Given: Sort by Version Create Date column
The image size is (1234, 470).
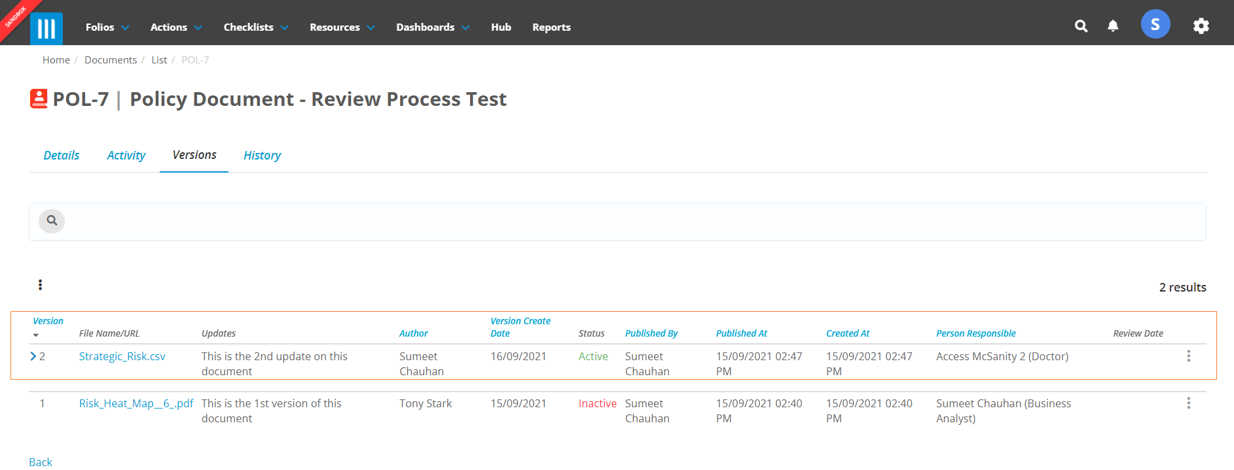Looking at the screenshot, I should click(520, 327).
